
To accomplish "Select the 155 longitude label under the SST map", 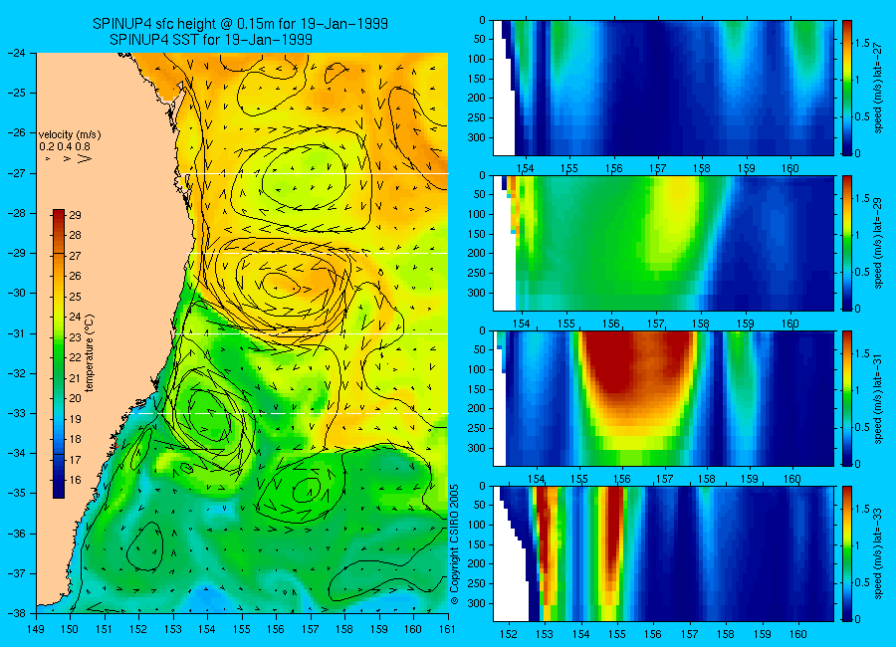I will point(242,629).
